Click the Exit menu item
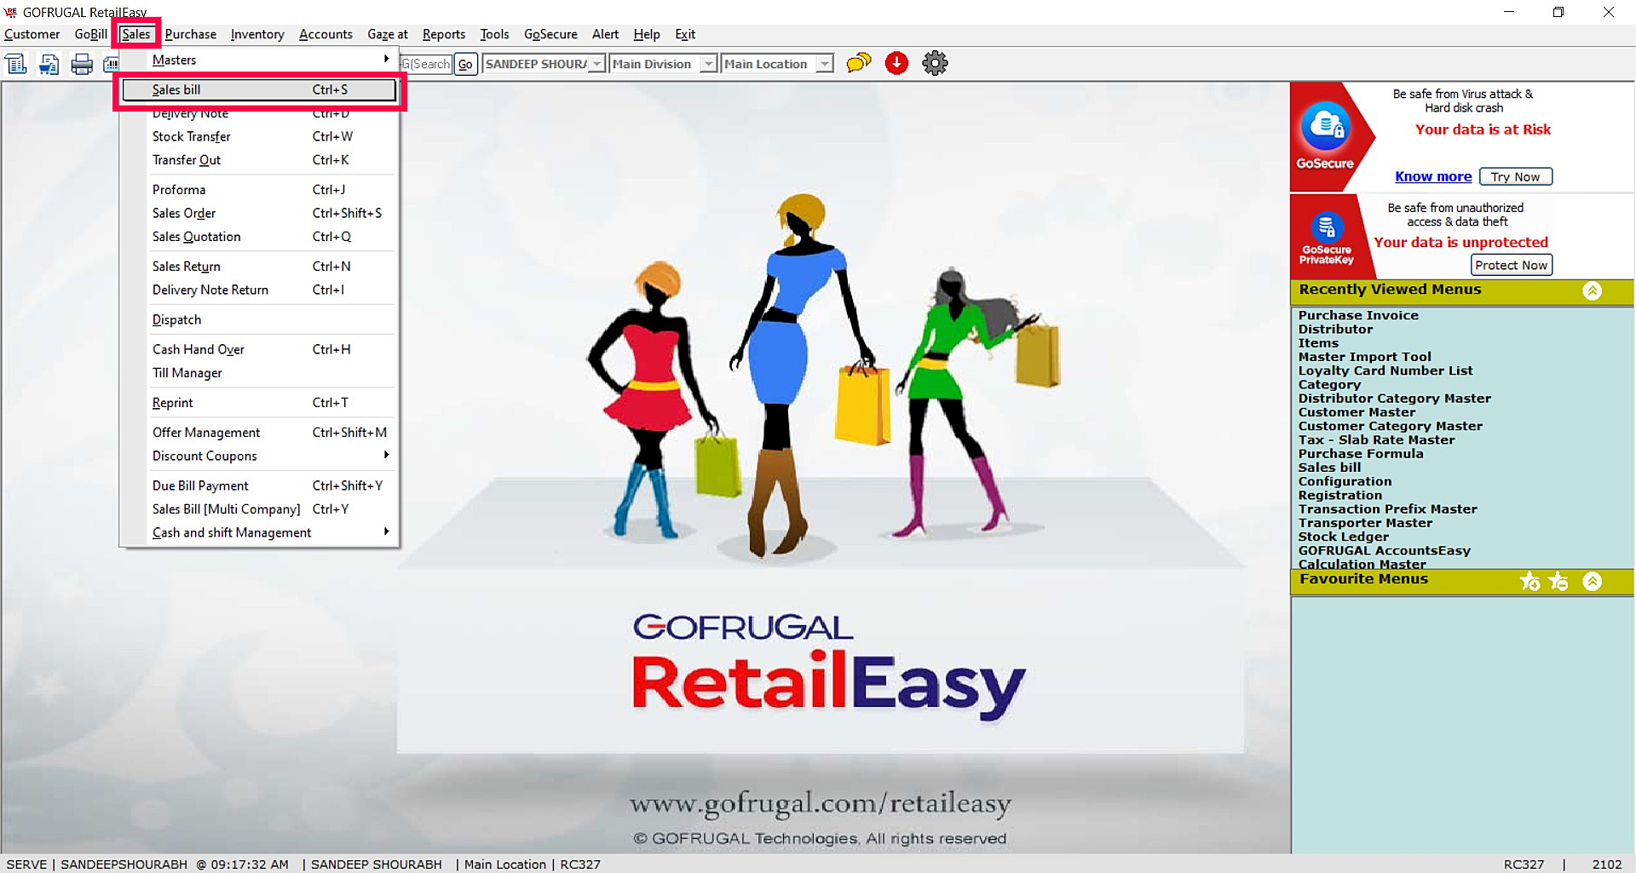1636x873 pixels. click(685, 34)
